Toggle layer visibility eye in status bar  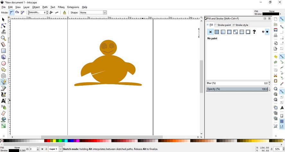coord(42,149)
